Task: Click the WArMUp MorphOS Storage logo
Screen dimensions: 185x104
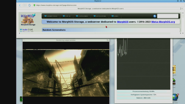Action: (28, 20)
